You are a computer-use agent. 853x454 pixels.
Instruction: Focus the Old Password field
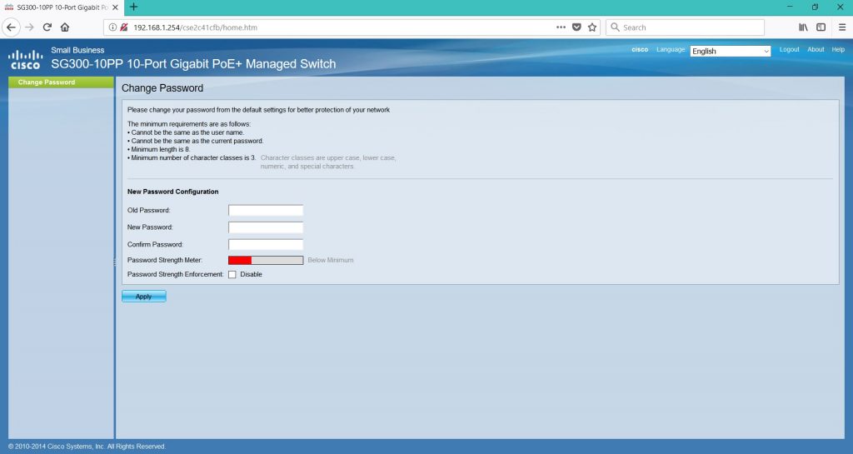(266, 211)
